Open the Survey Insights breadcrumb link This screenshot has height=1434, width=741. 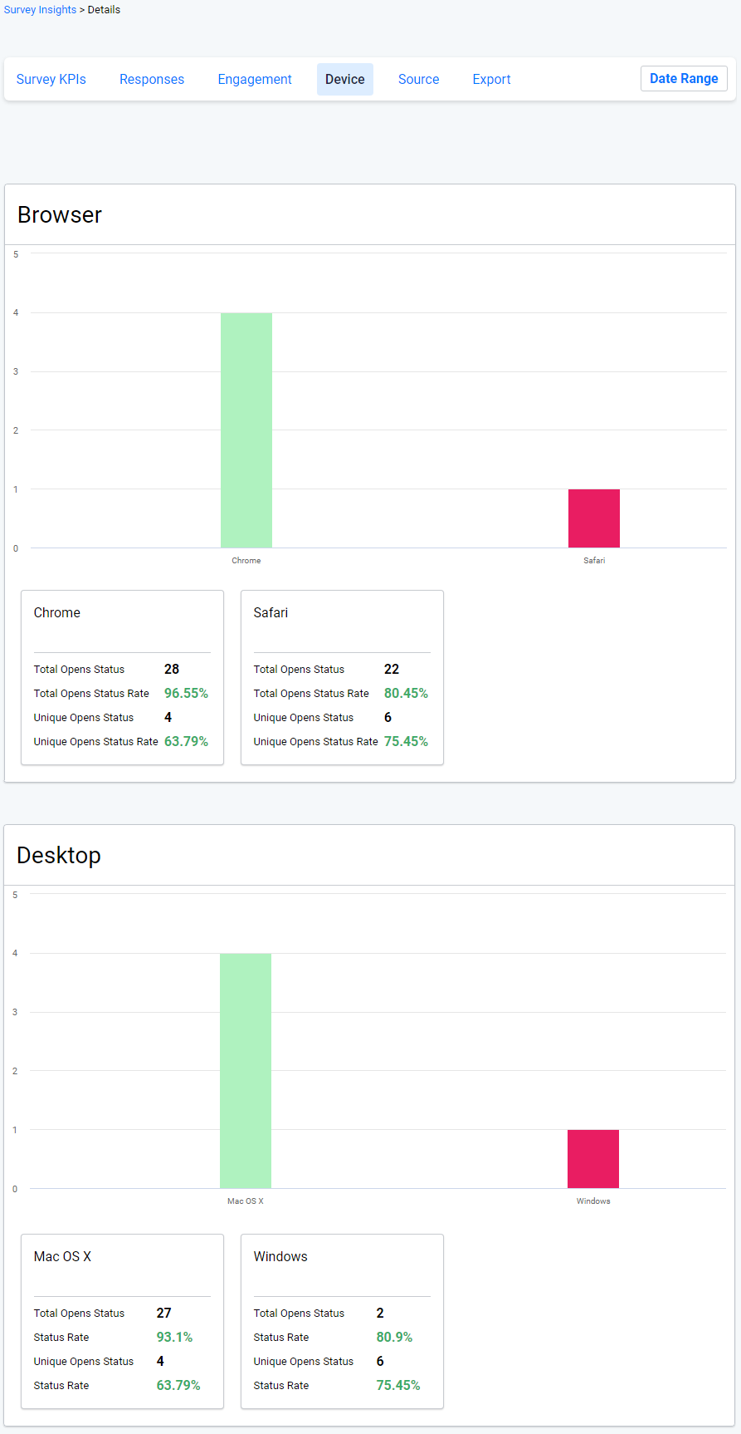40,10
